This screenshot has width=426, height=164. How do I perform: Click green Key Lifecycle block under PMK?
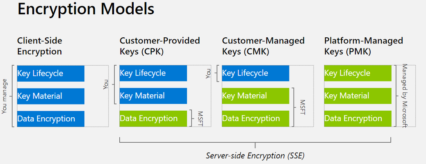click(x=358, y=73)
